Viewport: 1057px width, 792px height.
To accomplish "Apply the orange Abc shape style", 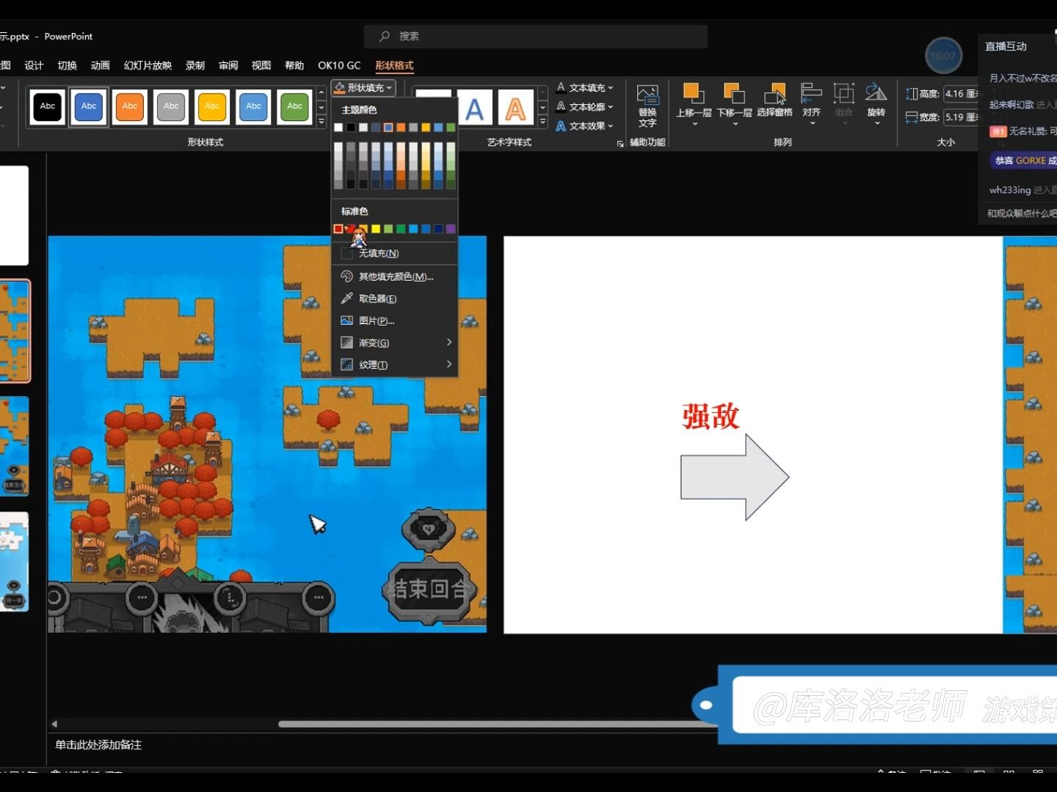I will [x=130, y=106].
